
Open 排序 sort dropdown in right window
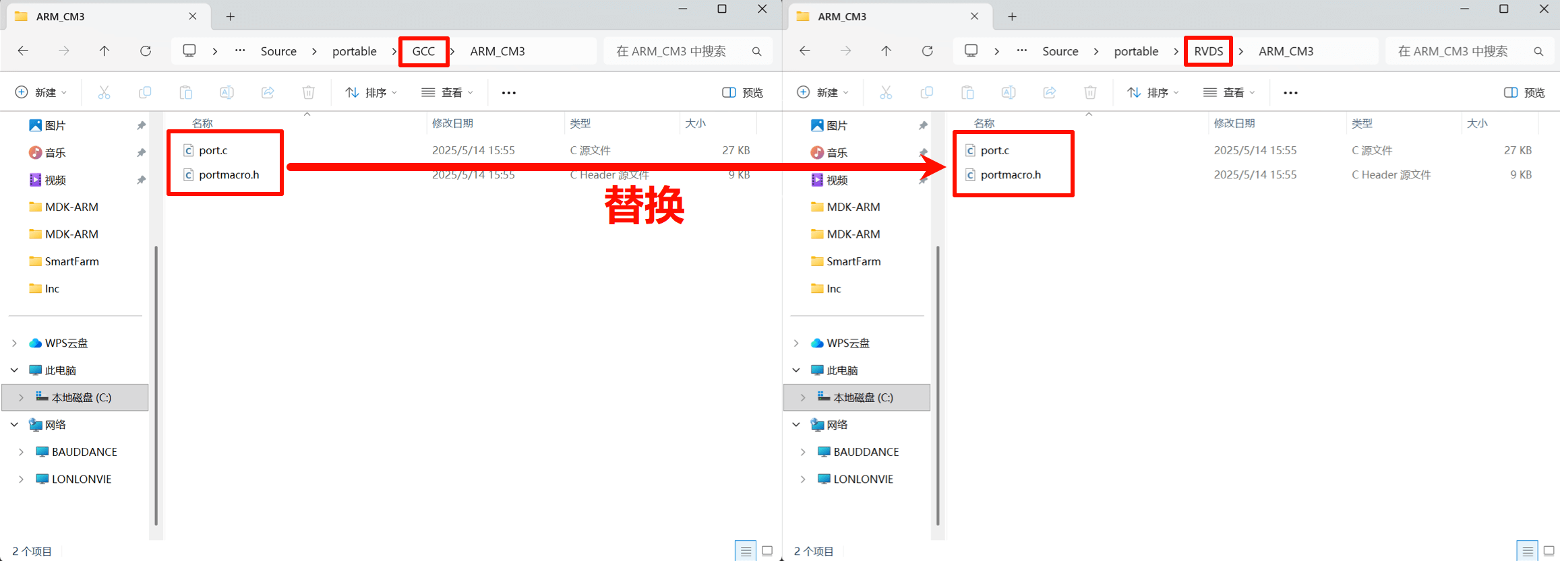click(x=1153, y=92)
